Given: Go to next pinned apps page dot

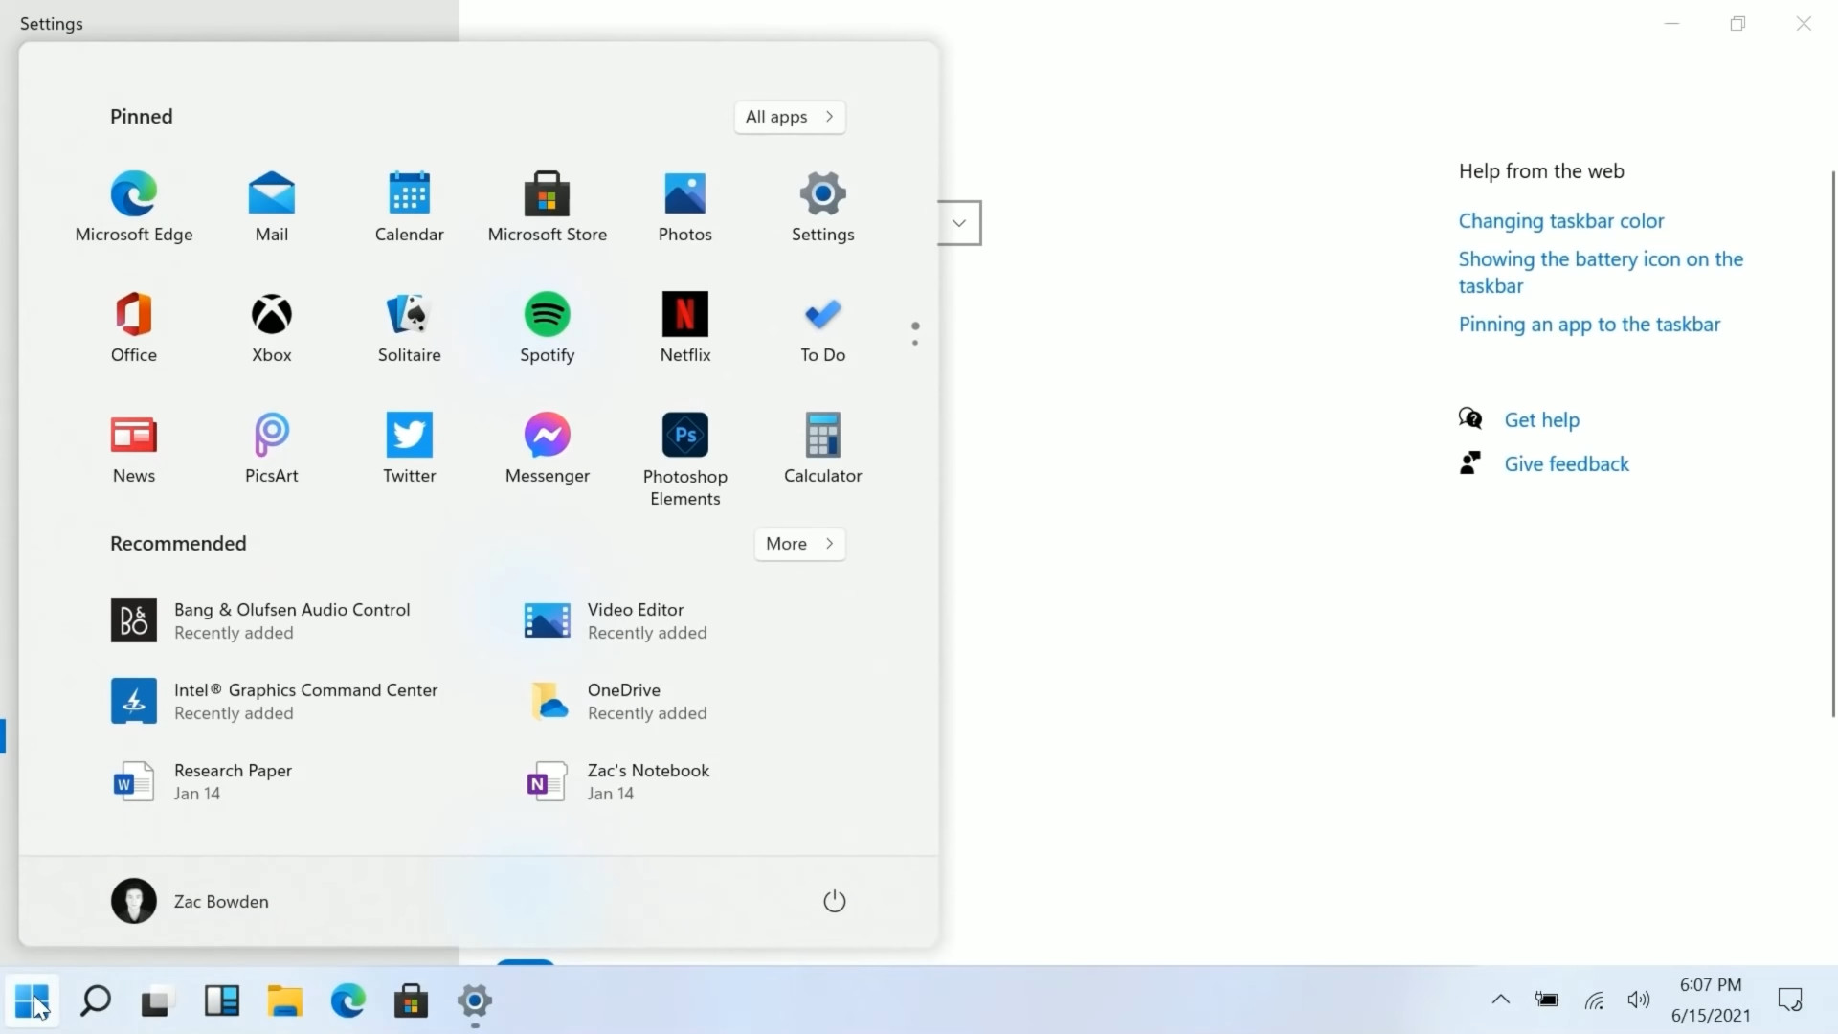Looking at the screenshot, I should (x=915, y=343).
